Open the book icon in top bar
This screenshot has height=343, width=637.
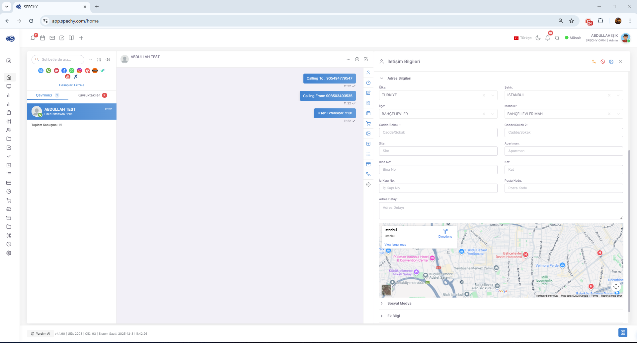tap(71, 38)
